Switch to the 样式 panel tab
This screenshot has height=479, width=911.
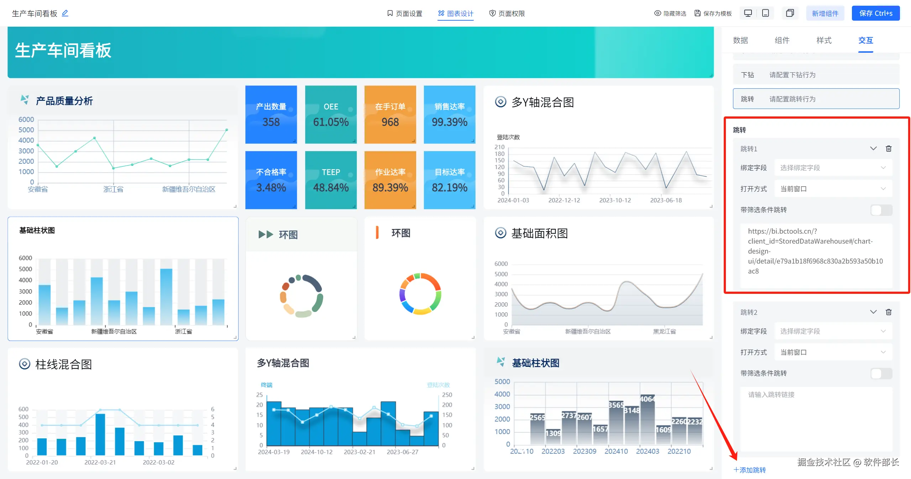point(824,40)
